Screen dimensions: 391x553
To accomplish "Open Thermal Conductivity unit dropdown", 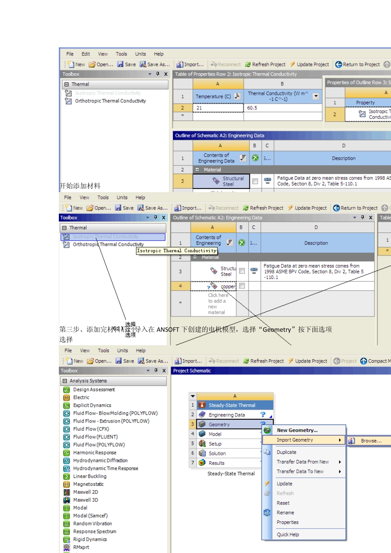I will (x=316, y=96).
